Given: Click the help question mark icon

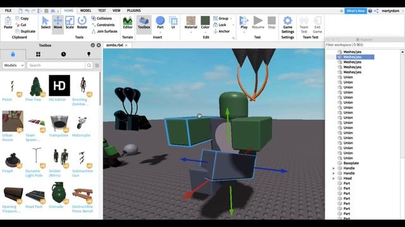Looking at the screenshot, I should [370, 11].
